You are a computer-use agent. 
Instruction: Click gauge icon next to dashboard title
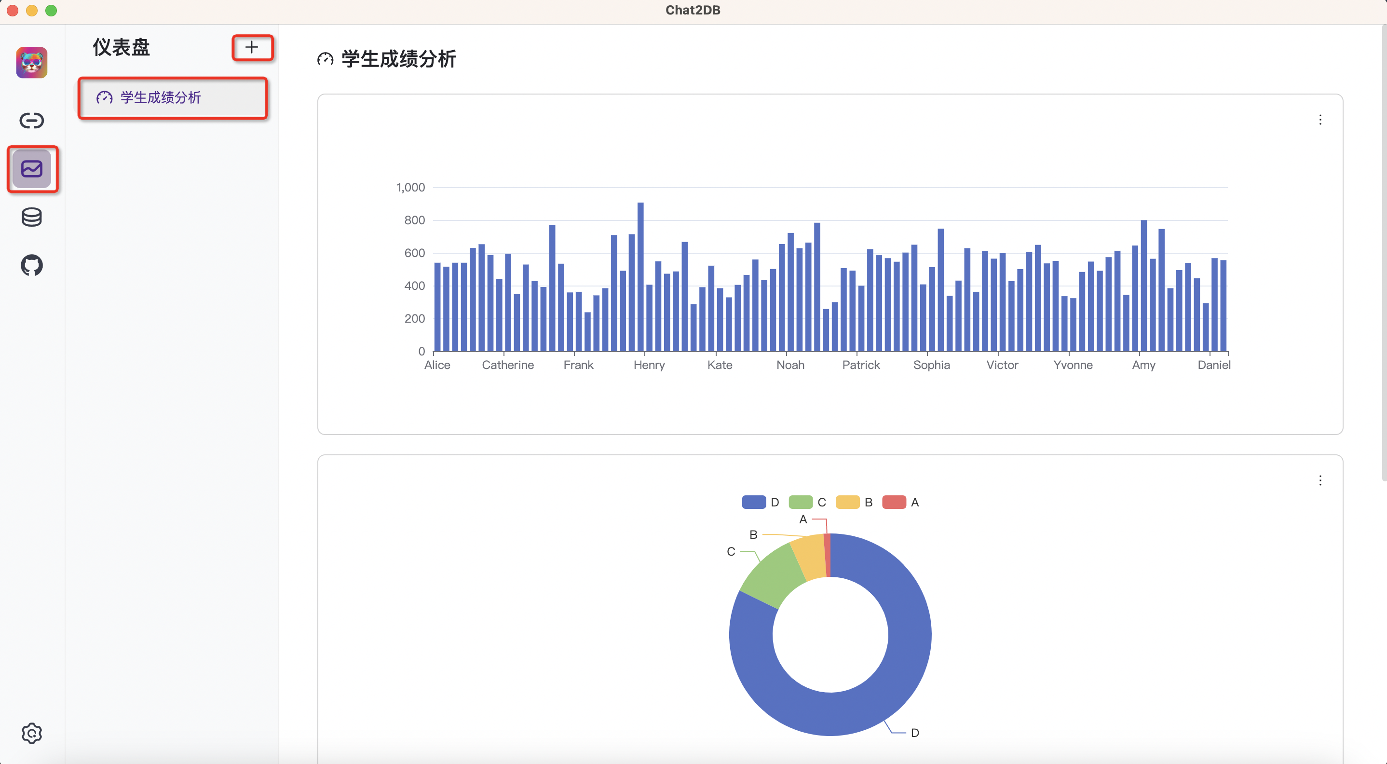coord(325,59)
